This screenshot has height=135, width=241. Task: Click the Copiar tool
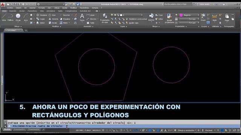point(41,19)
